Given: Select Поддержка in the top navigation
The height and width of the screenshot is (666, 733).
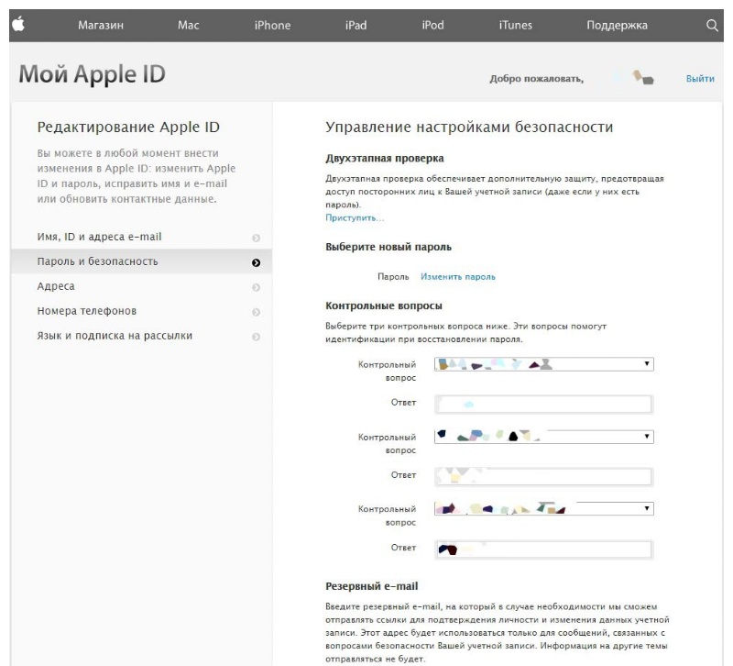Looking at the screenshot, I should pyautogui.click(x=616, y=25).
